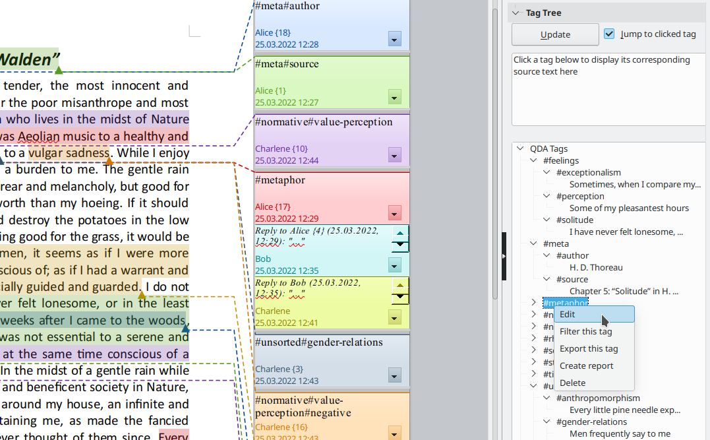
Task: Open dropdown on #normative#value-perception comment by Charlene {10}
Action: click(394, 155)
